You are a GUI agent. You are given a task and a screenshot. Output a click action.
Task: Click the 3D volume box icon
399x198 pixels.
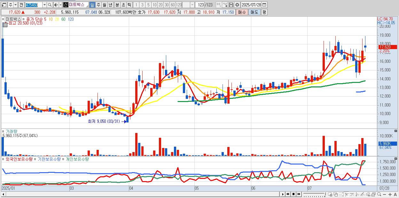point(368,194)
